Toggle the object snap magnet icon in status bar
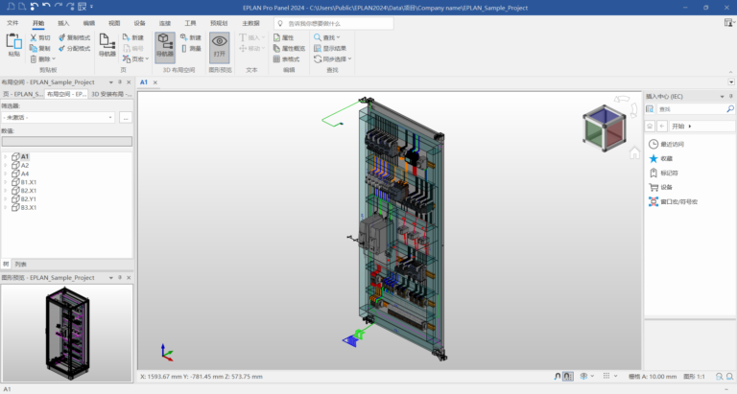The image size is (737, 394). pyautogui.click(x=558, y=376)
